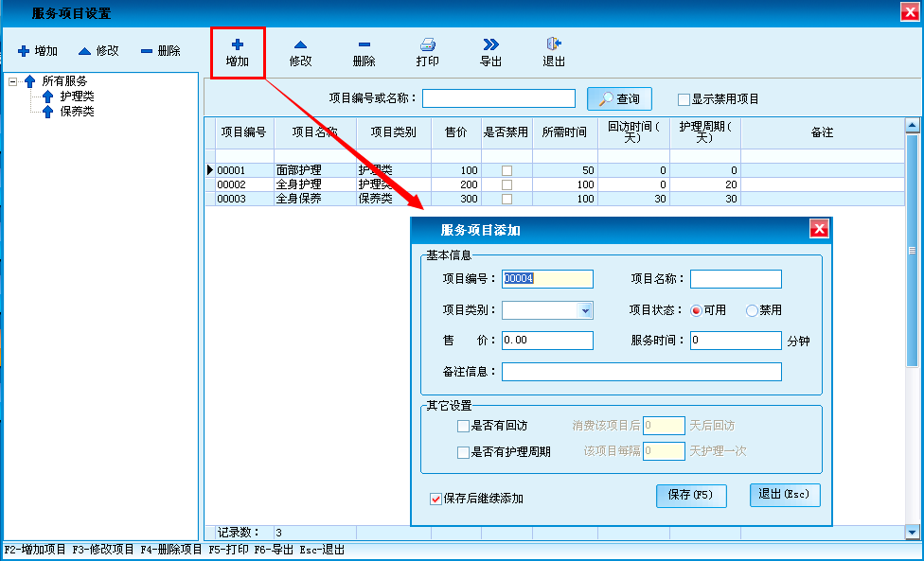
Task: Click 增加 in the left category panel
Action: [x=38, y=51]
